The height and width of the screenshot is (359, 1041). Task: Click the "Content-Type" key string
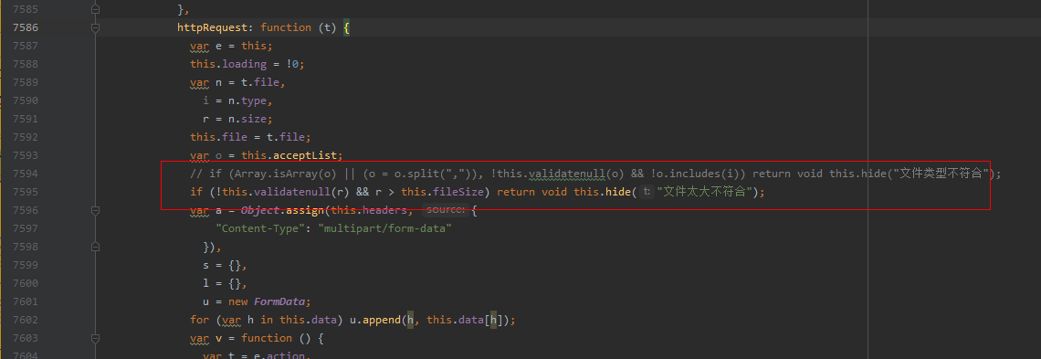[x=261, y=228]
